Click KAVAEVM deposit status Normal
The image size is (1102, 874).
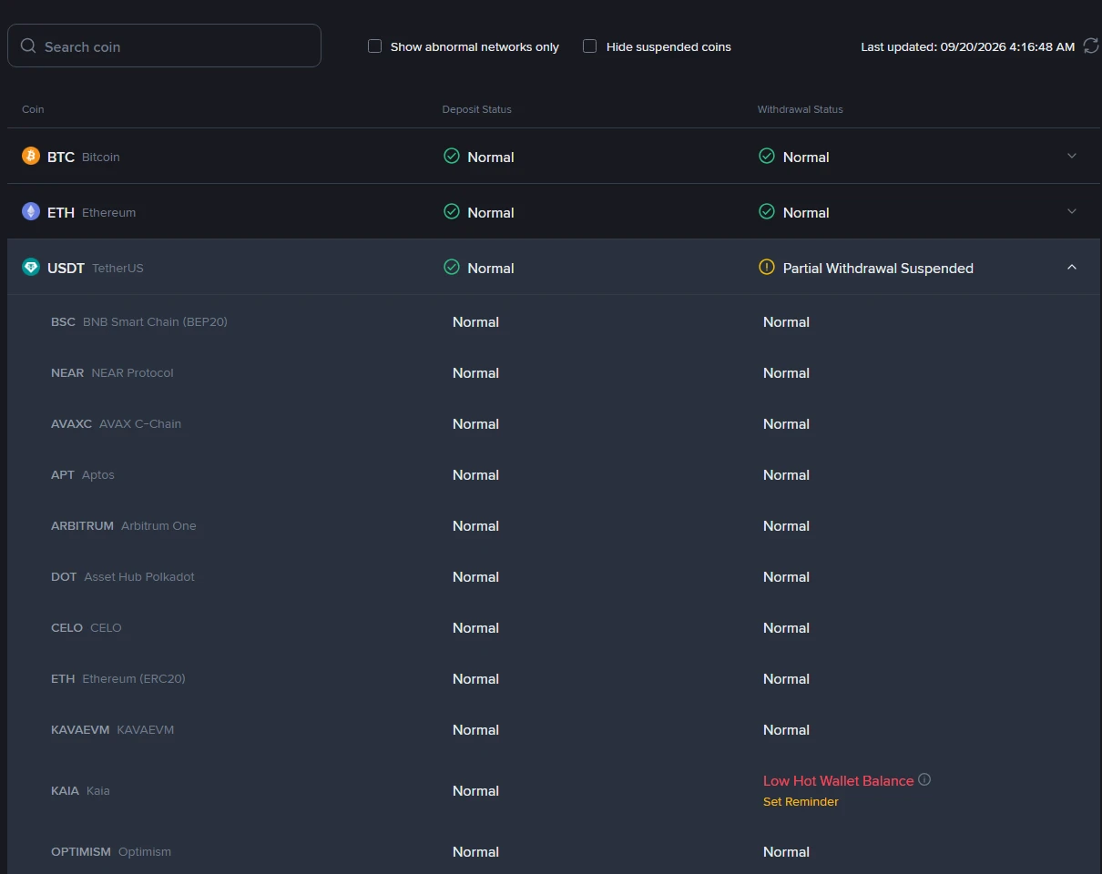coord(475,729)
